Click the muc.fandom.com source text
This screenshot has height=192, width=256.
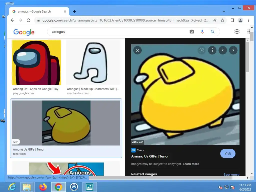(78, 93)
